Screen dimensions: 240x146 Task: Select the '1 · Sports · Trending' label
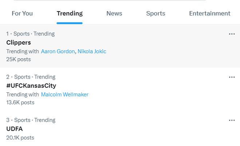31,34
